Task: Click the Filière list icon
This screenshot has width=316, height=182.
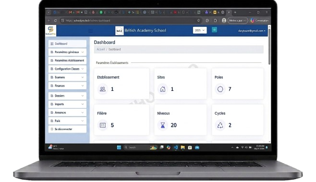Action: [103, 125]
